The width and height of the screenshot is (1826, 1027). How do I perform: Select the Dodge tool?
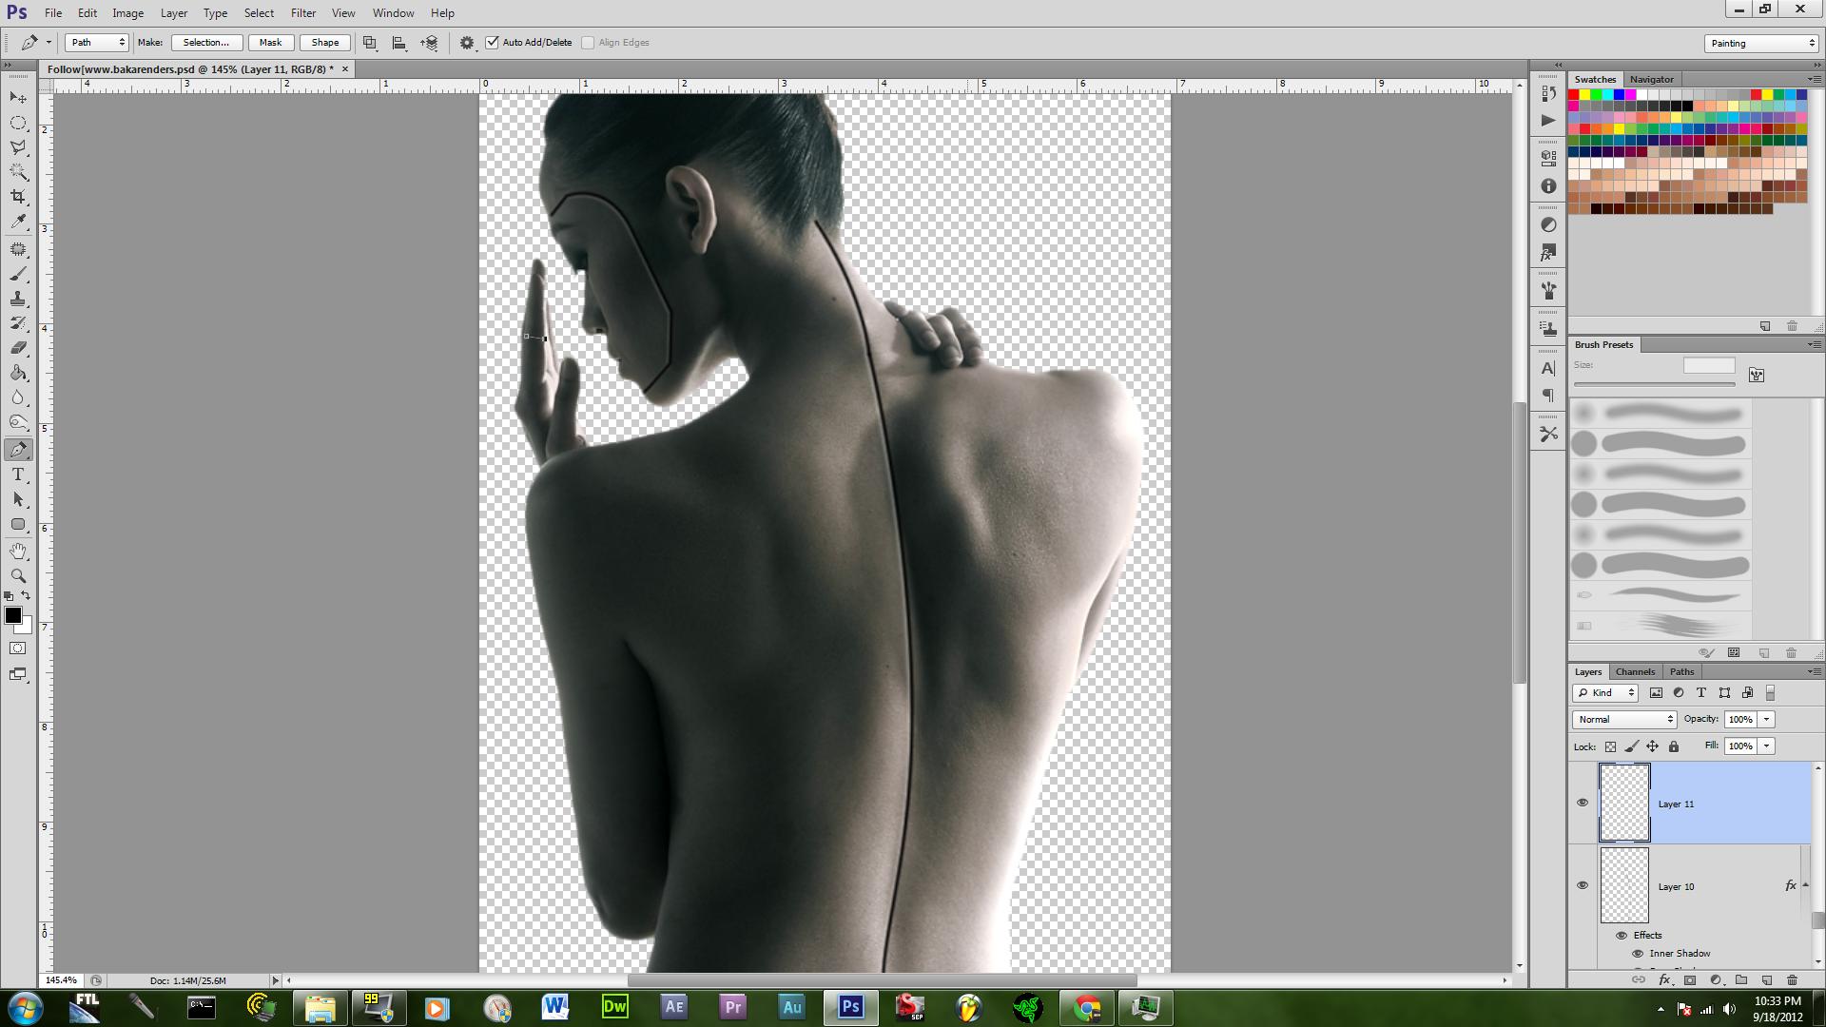pos(18,422)
